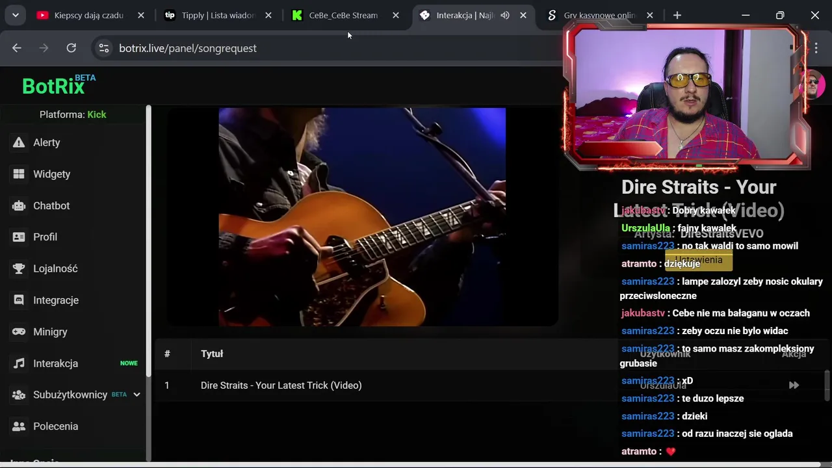Click the Interakcja music note icon

point(19,363)
